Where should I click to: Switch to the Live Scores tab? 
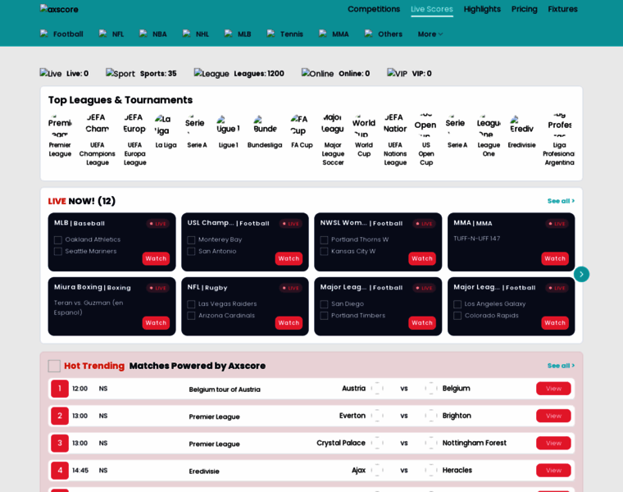pos(431,9)
